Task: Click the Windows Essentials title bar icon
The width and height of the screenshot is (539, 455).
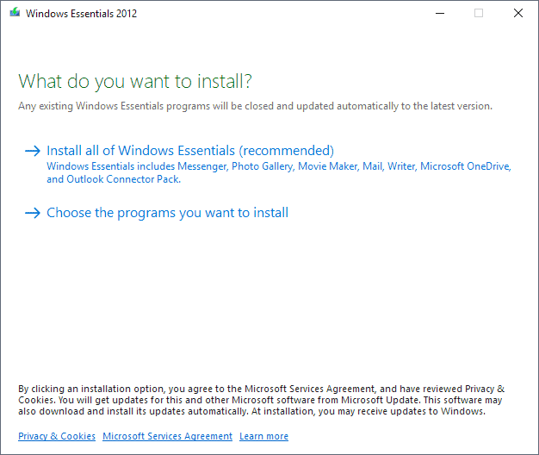Action: click(x=15, y=13)
